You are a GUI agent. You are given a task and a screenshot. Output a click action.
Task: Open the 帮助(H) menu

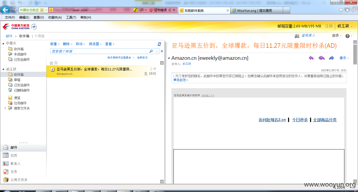pyautogui.click(x=86, y=17)
